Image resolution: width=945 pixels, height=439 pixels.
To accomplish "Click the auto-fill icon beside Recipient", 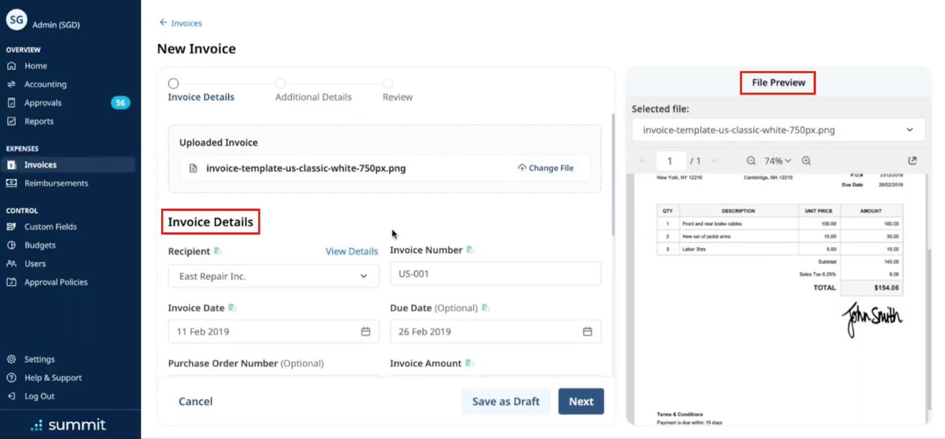I will 218,251.
